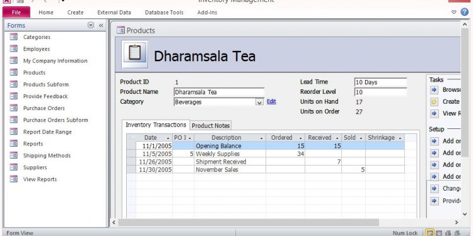Open the Products Subform icon in navigation pane
This screenshot has width=473, height=236.
tap(14, 84)
